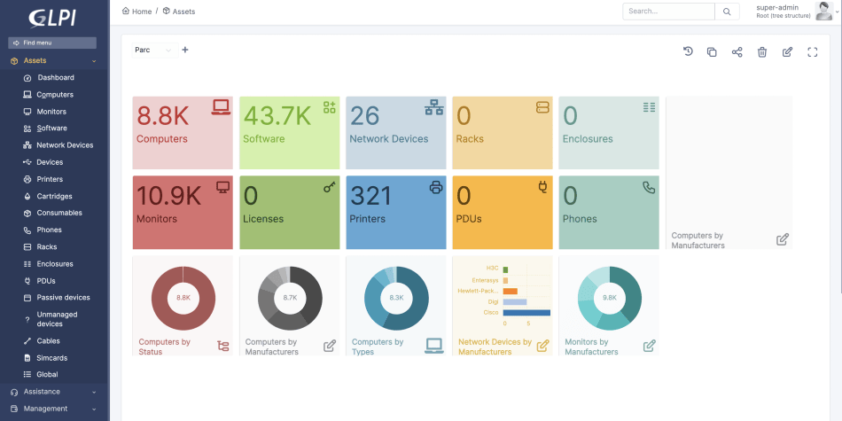Image resolution: width=842 pixels, height=421 pixels.
Task: Click phone icon on Phones card
Action: pos(649,187)
